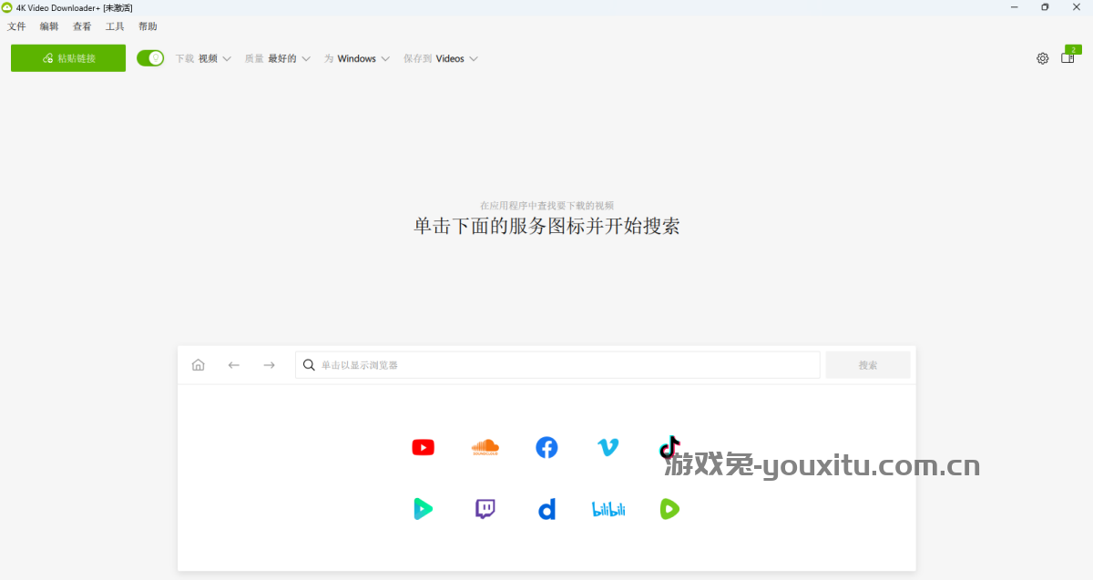Image resolution: width=1093 pixels, height=580 pixels.
Task: Navigate forward with right arrow
Action: coord(269,365)
